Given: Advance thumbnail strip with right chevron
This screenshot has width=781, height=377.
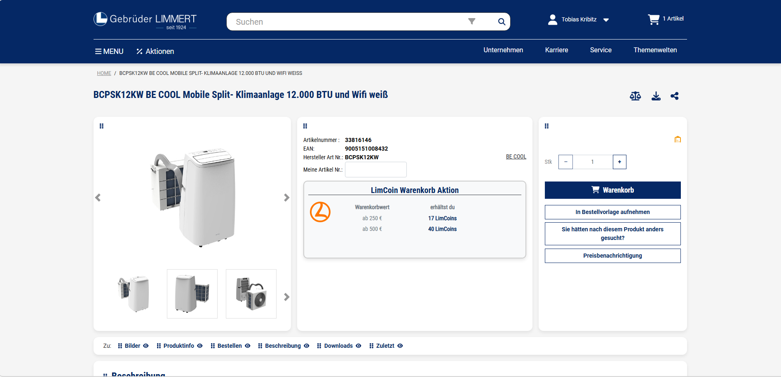Looking at the screenshot, I should (286, 297).
